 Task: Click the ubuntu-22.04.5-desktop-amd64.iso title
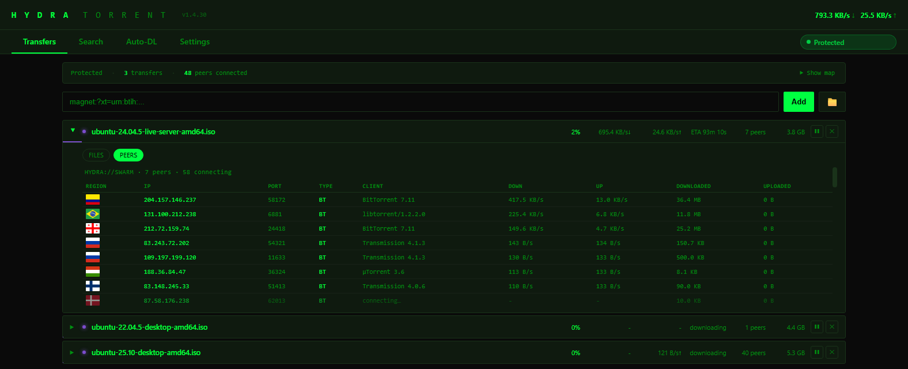pyautogui.click(x=149, y=327)
